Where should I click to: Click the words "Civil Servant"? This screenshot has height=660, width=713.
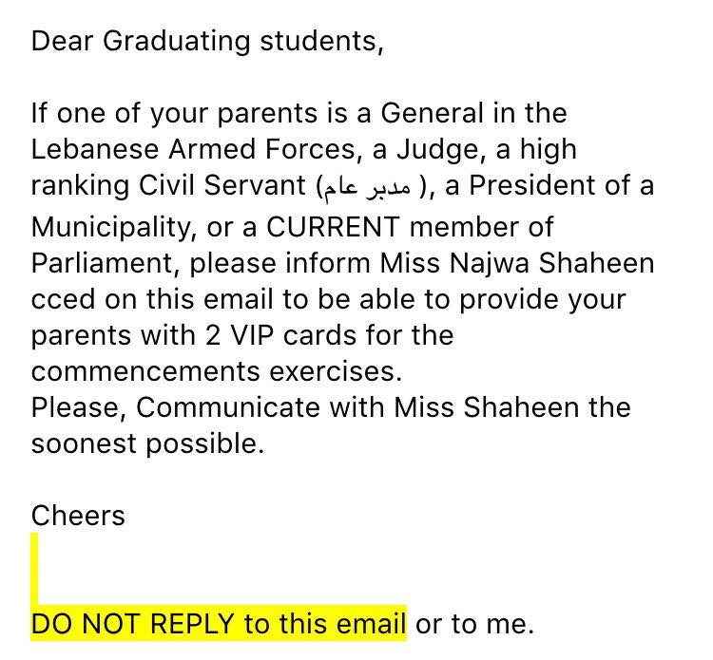(x=222, y=185)
